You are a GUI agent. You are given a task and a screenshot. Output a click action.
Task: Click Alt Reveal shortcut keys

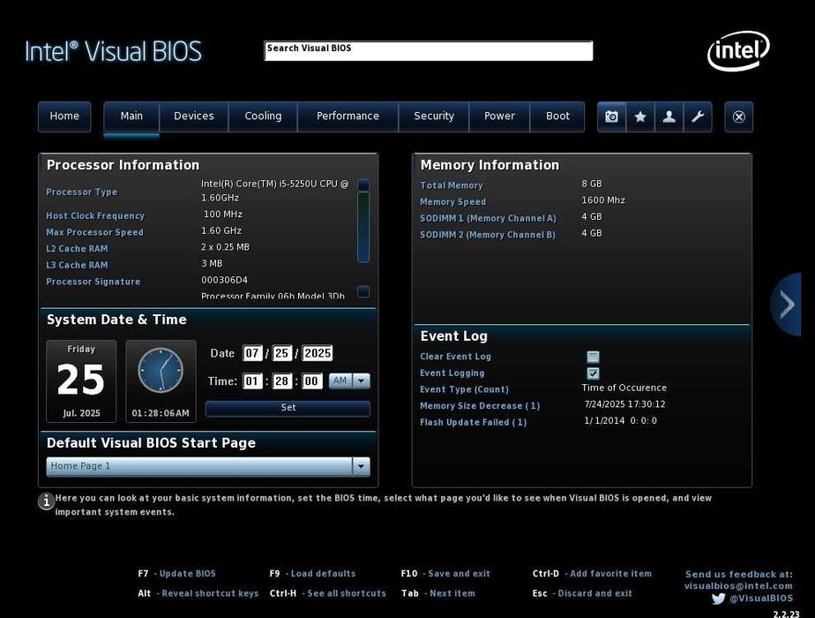tap(198, 593)
